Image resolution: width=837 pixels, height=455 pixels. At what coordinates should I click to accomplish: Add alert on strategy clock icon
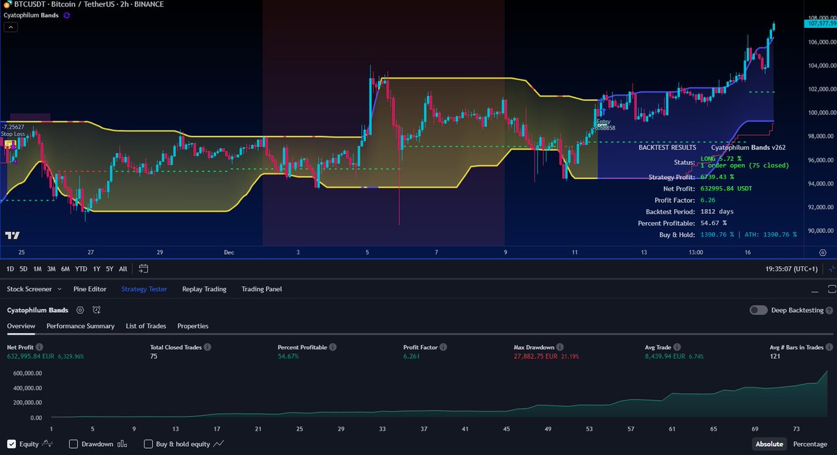(x=97, y=310)
